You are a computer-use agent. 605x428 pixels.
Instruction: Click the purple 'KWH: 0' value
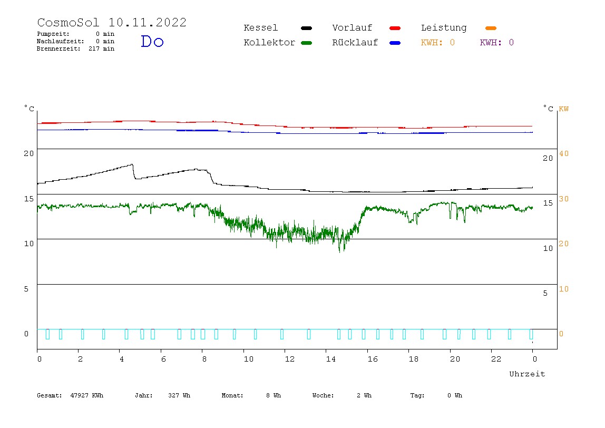pos(496,43)
